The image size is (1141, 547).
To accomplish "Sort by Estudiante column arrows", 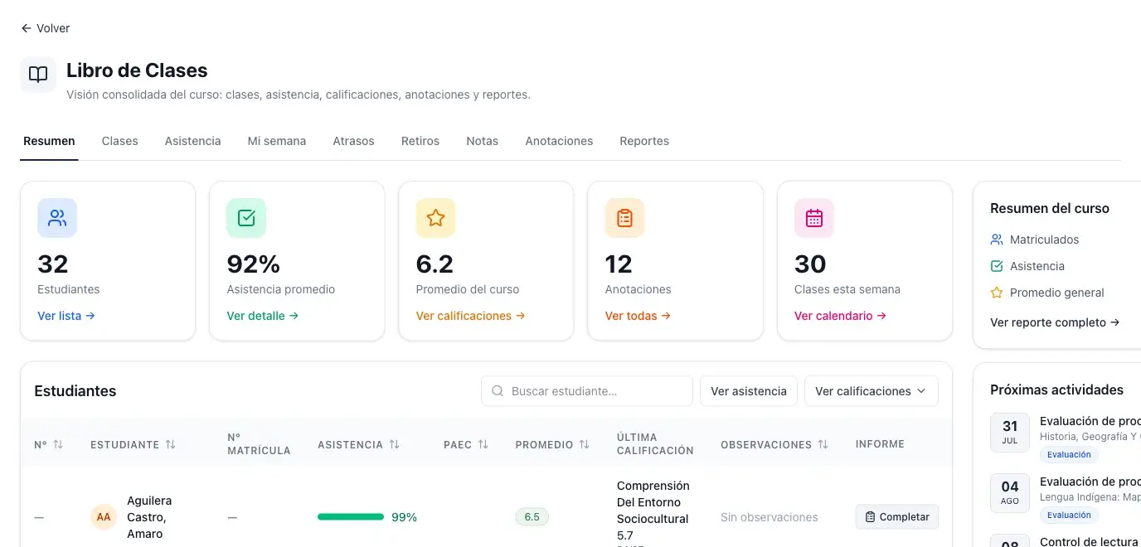I will 170,445.
